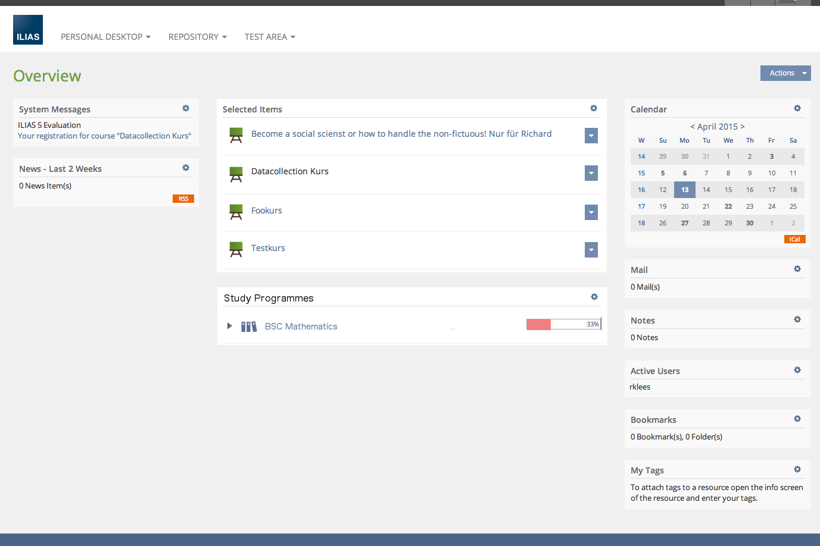Viewport: 820px width, 546px height.
Task: Open the dropdown arrow for Fookurs
Action: [591, 212]
